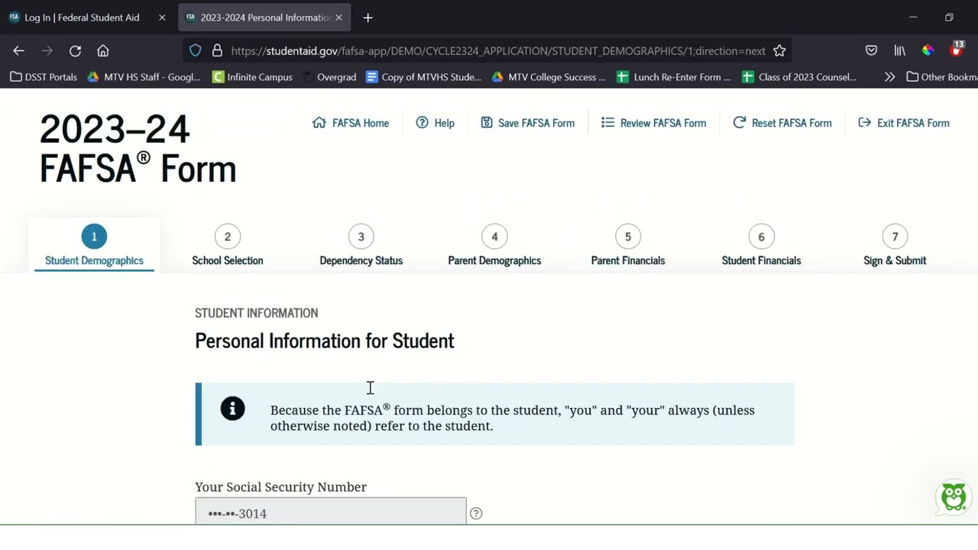
Task: Open the Overgrad bookmark
Action: [x=329, y=76]
